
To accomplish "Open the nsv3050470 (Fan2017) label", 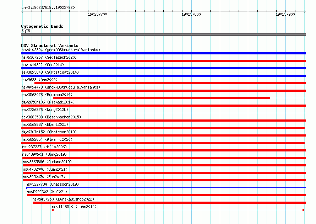I will [x=44, y=177].
